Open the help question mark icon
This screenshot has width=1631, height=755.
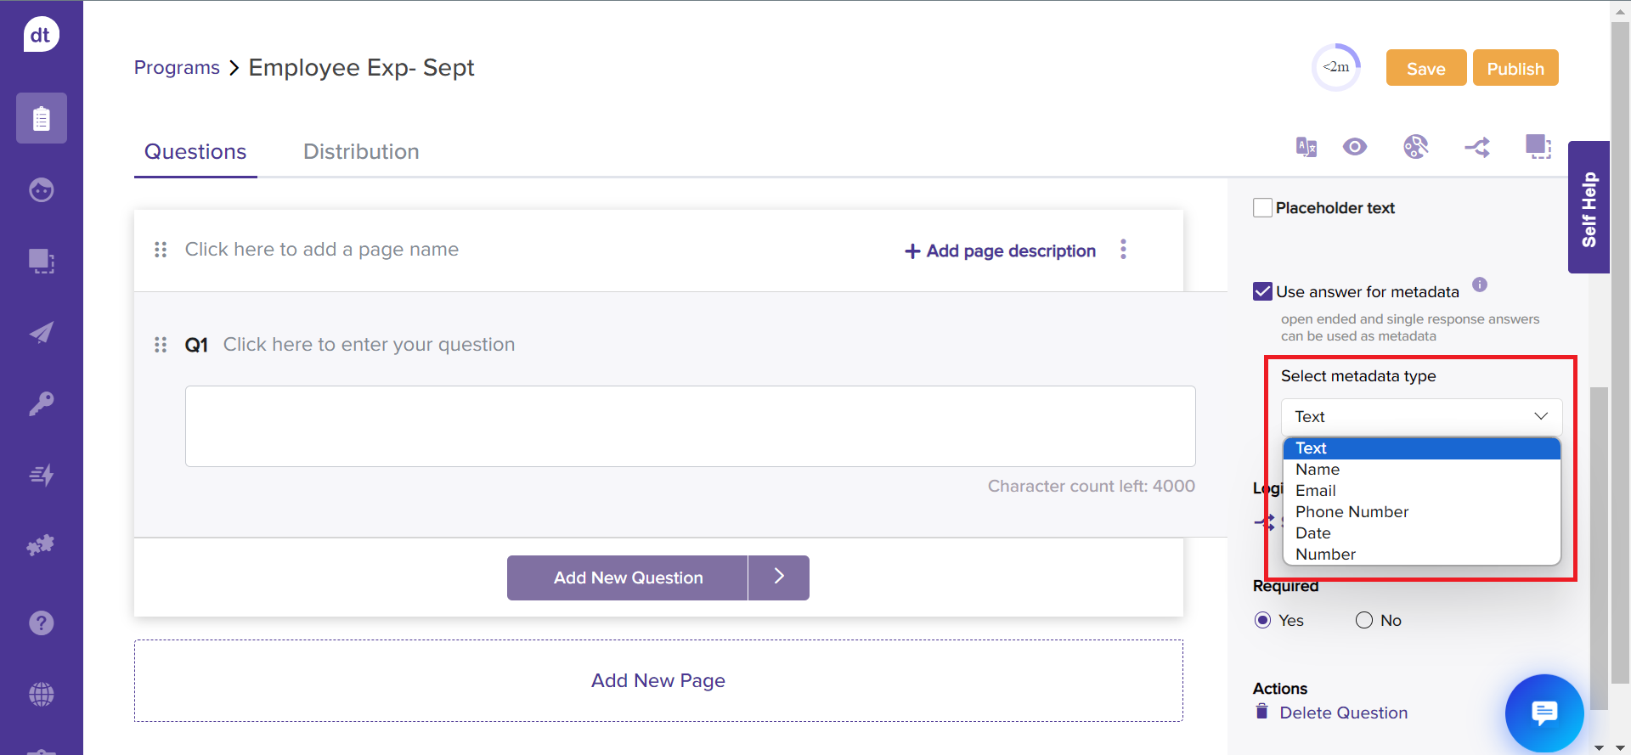pos(41,623)
